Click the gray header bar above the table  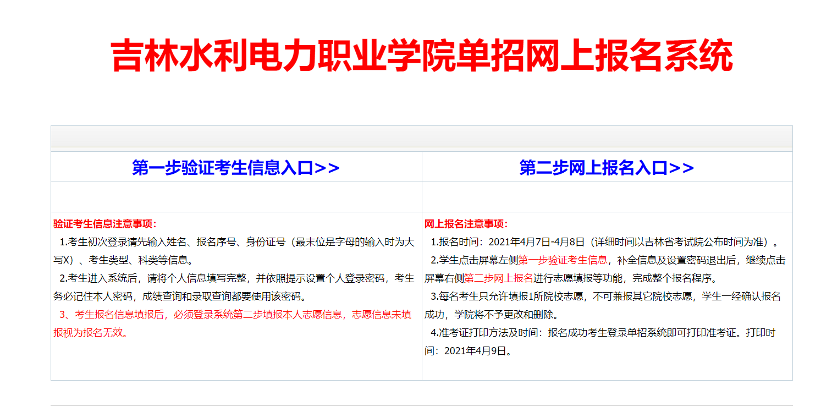point(421,138)
